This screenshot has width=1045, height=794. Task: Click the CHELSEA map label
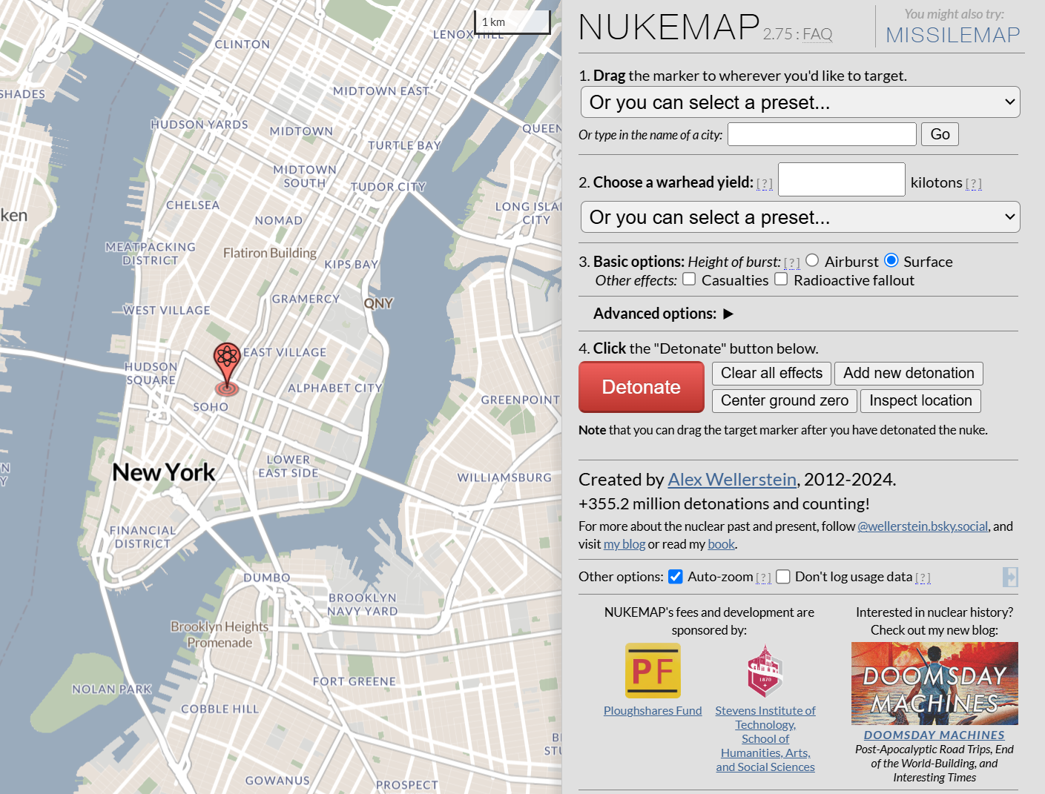193,205
